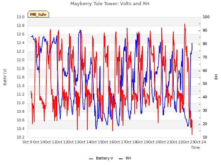Click the 12.0 left axis value
This screenshot has width=221, height=165.
click(20, 60)
